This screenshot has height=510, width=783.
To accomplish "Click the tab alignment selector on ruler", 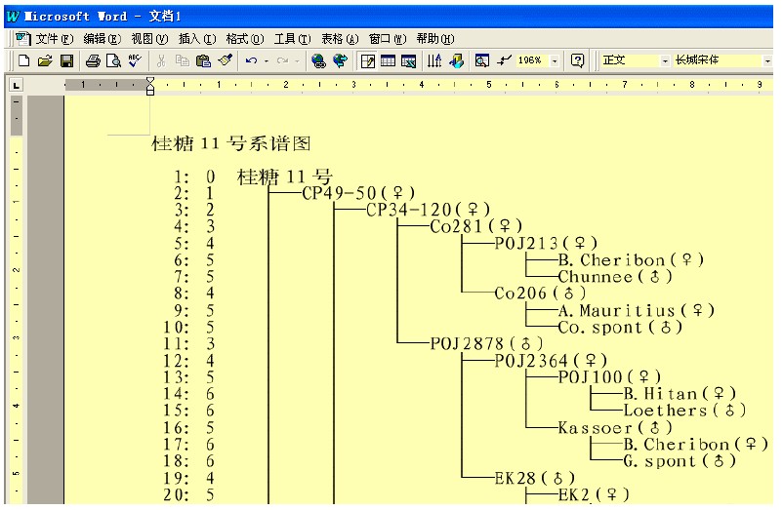I will pos(16,86).
